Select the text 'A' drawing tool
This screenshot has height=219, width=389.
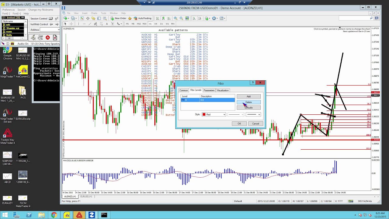pos(107,24)
